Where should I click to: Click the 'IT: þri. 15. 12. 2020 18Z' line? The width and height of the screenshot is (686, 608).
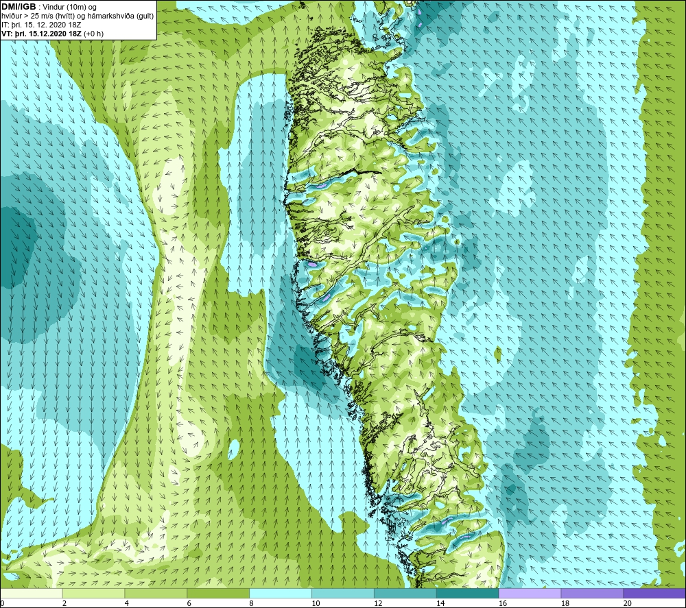pyautogui.click(x=41, y=25)
